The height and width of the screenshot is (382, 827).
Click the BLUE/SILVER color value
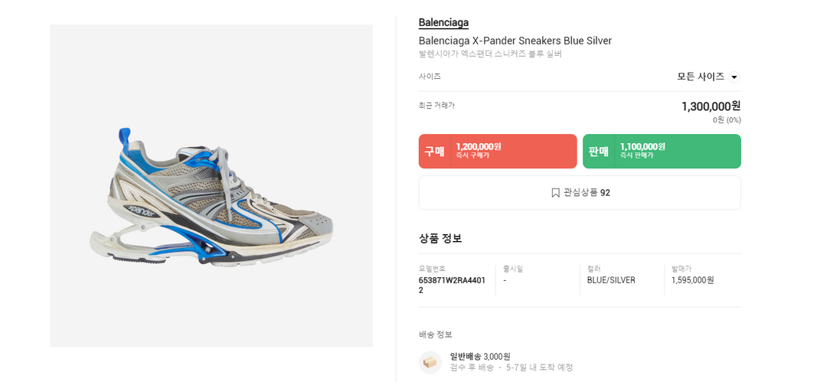(x=611, y=280)
